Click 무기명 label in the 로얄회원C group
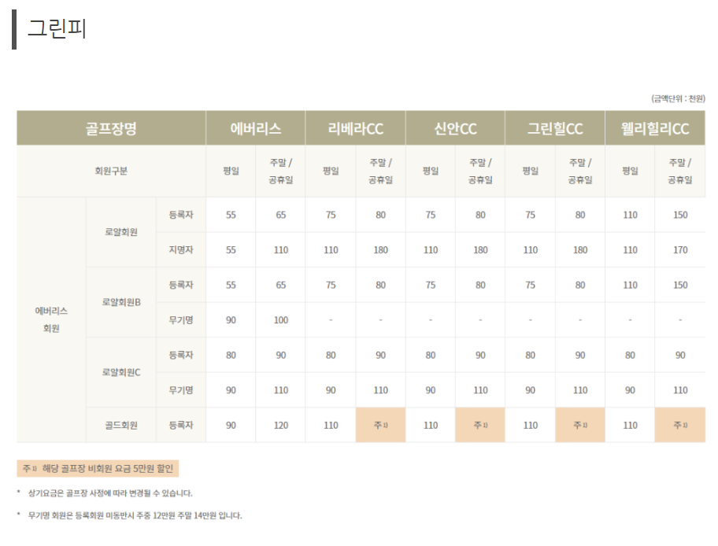This screenshot has width=718, height=546. [181, 390]
